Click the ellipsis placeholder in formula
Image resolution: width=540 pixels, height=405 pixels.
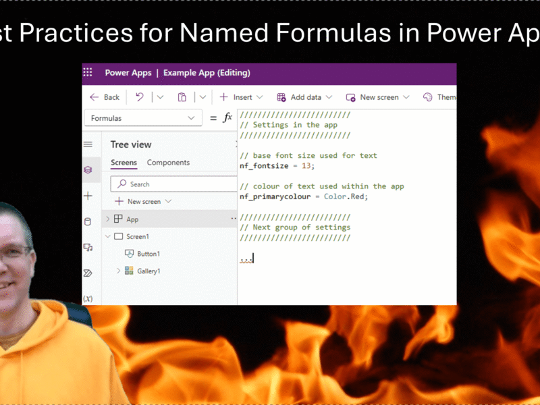point(246,259)
